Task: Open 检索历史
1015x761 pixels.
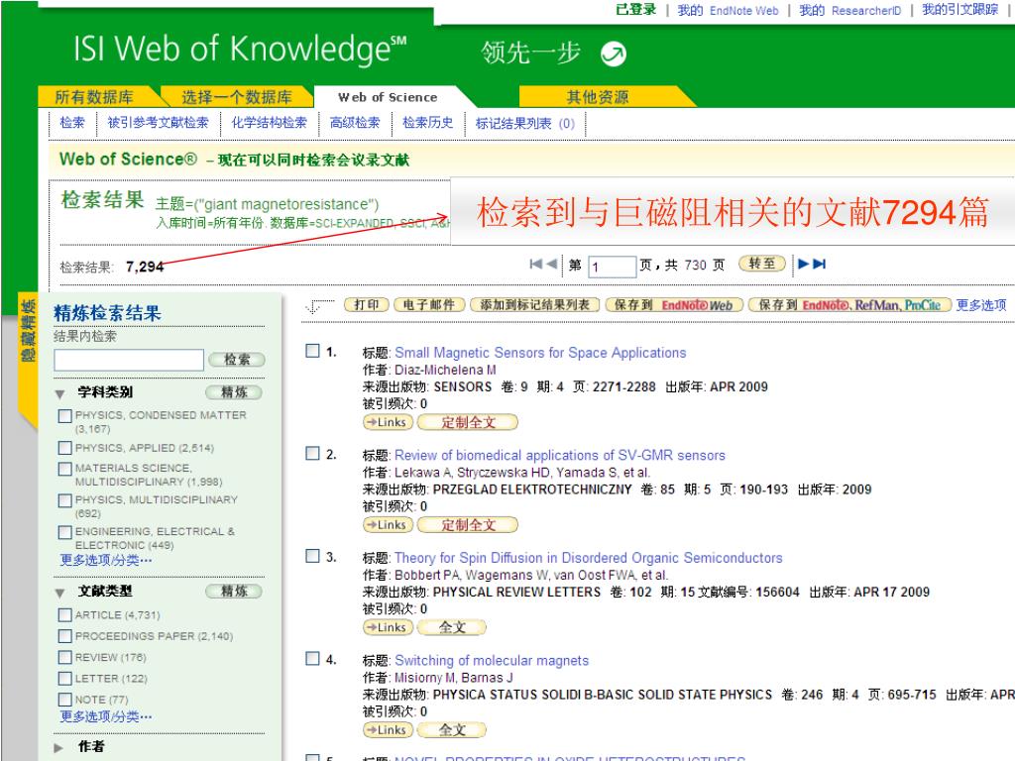Action: tap(428, 123)
